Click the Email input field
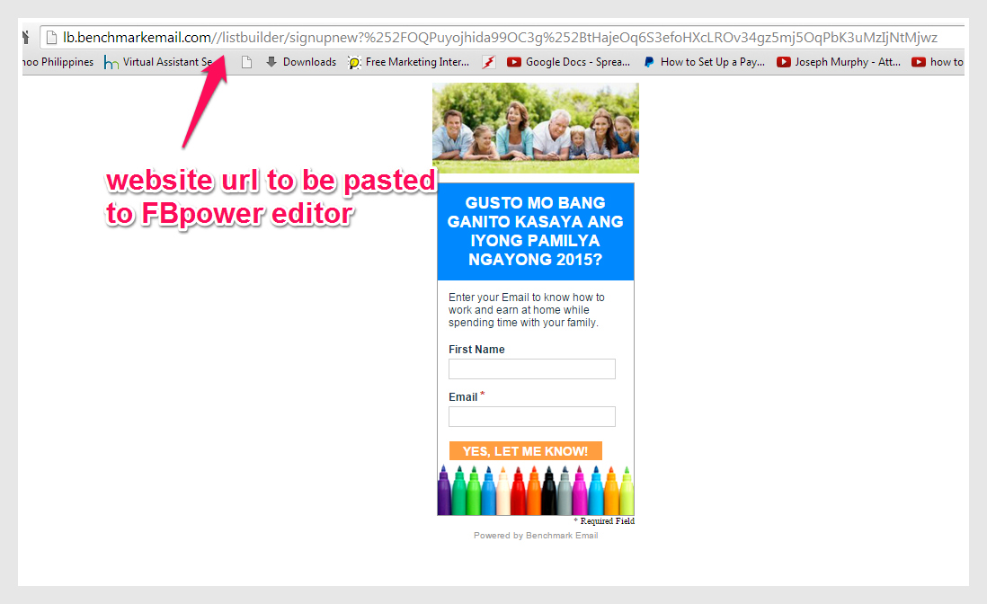 (531, 416)
